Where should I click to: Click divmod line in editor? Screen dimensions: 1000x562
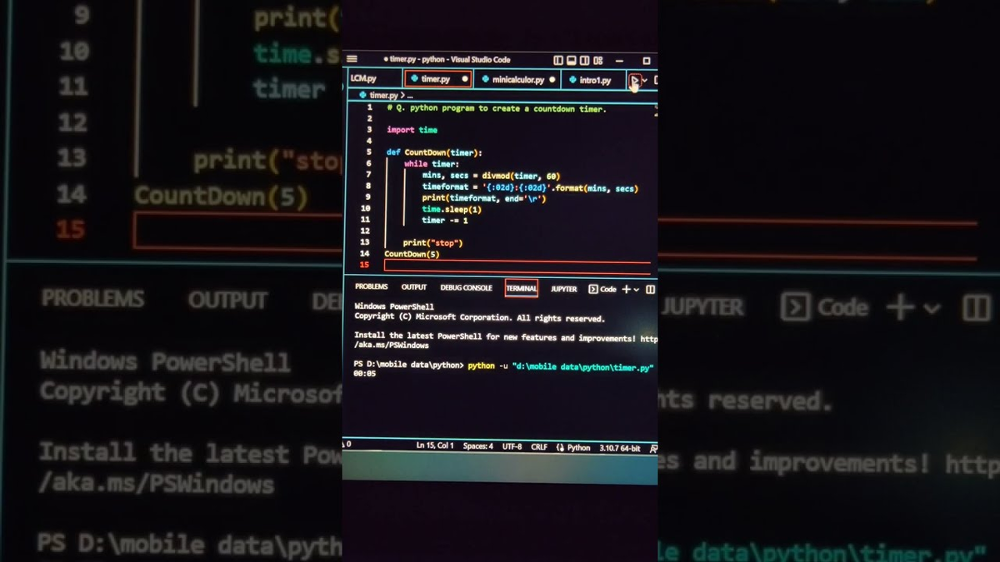tap(491, 176)
